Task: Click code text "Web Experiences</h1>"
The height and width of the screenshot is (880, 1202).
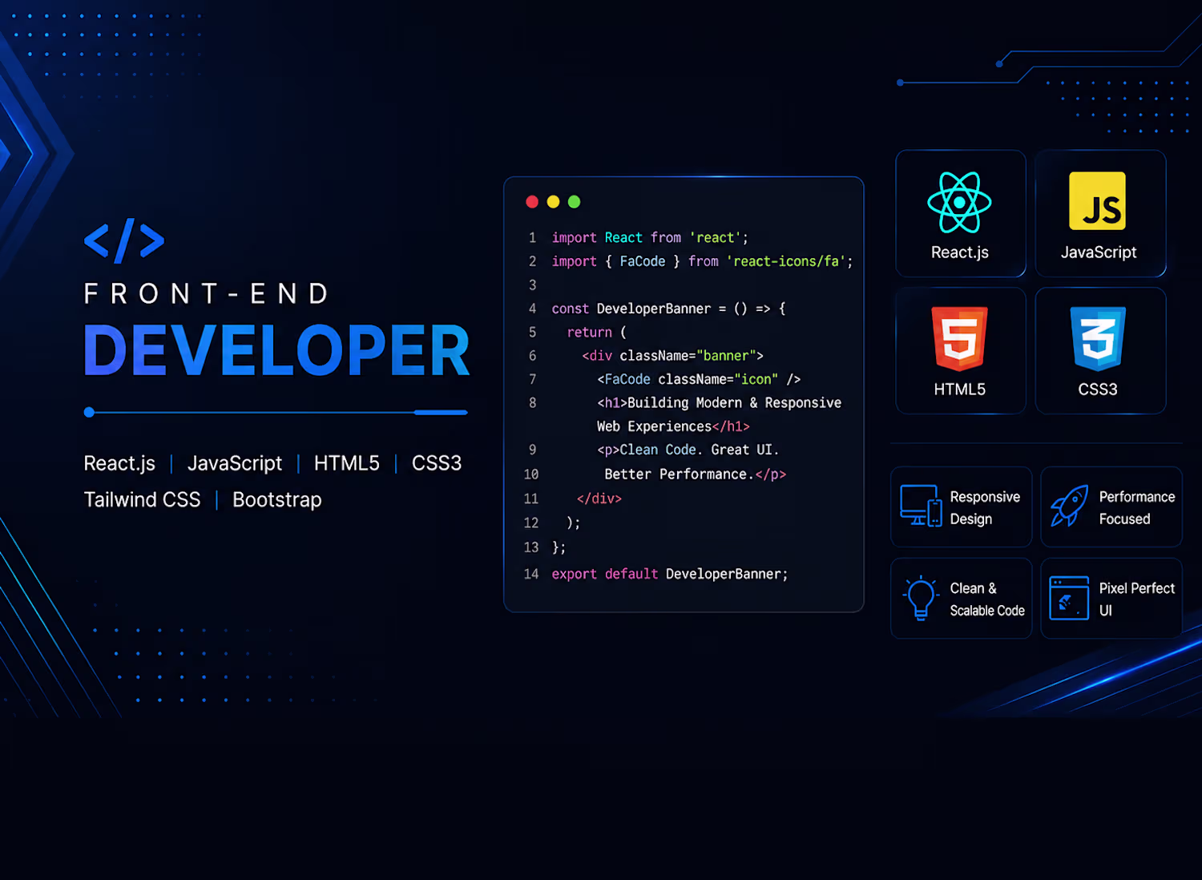Action: [673, 427]
